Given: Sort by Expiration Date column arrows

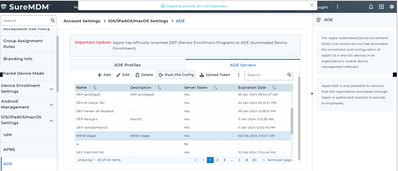Looking at the screenshot, I should coord(274,88).
